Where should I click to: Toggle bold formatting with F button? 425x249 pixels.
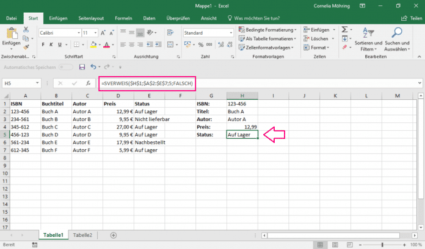(42, 44)
